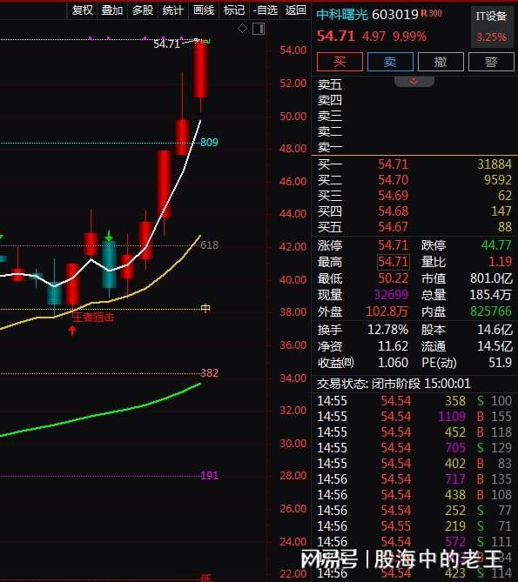Click the 191 level label on chart
Screen dimensions: 518x582
point(210,476)
